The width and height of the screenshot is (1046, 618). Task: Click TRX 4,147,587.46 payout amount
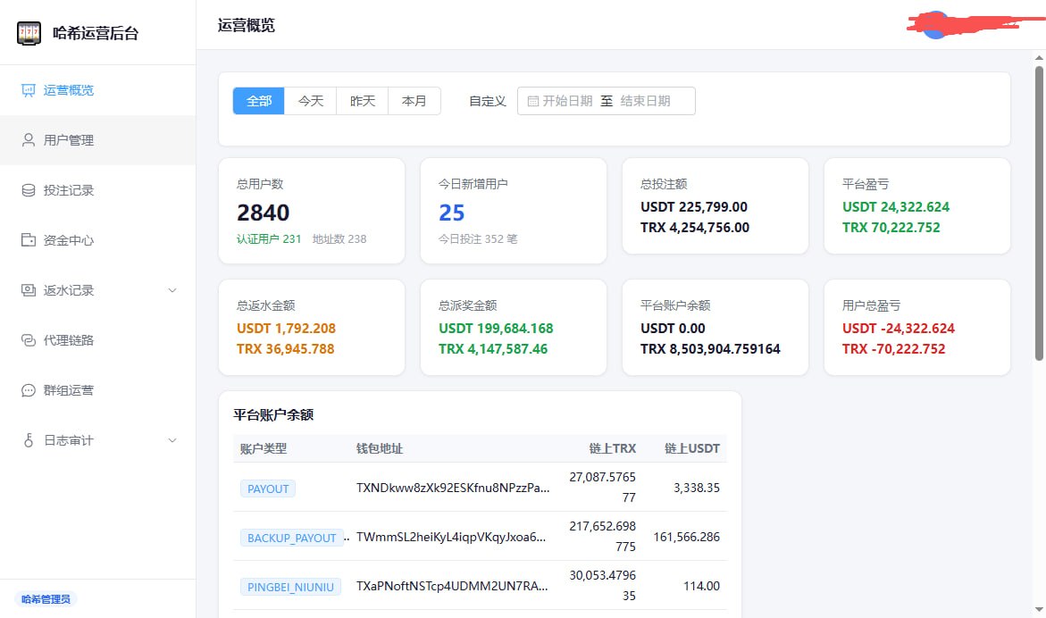[493, 348]
